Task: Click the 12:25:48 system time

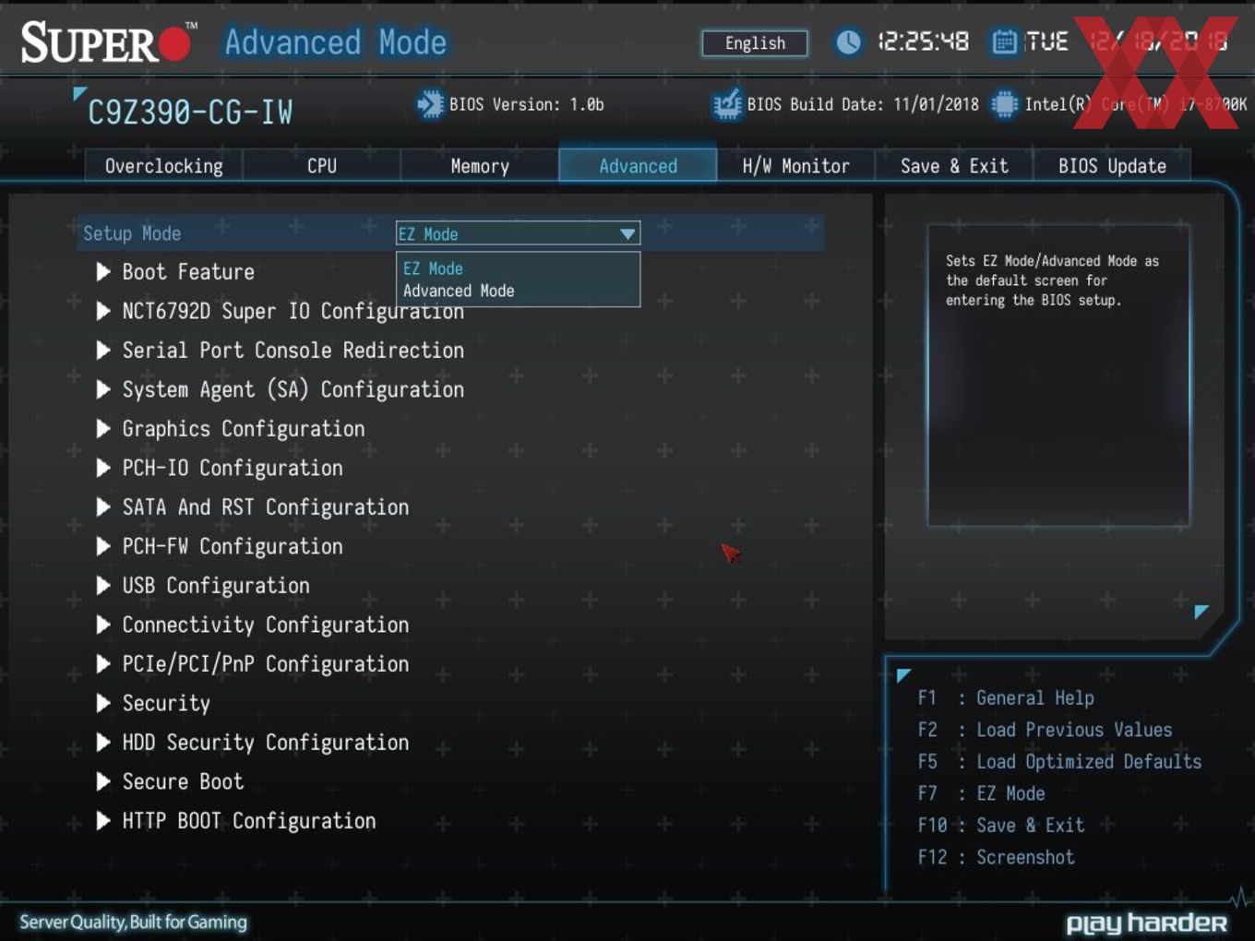Action: (x=923, y=42)
